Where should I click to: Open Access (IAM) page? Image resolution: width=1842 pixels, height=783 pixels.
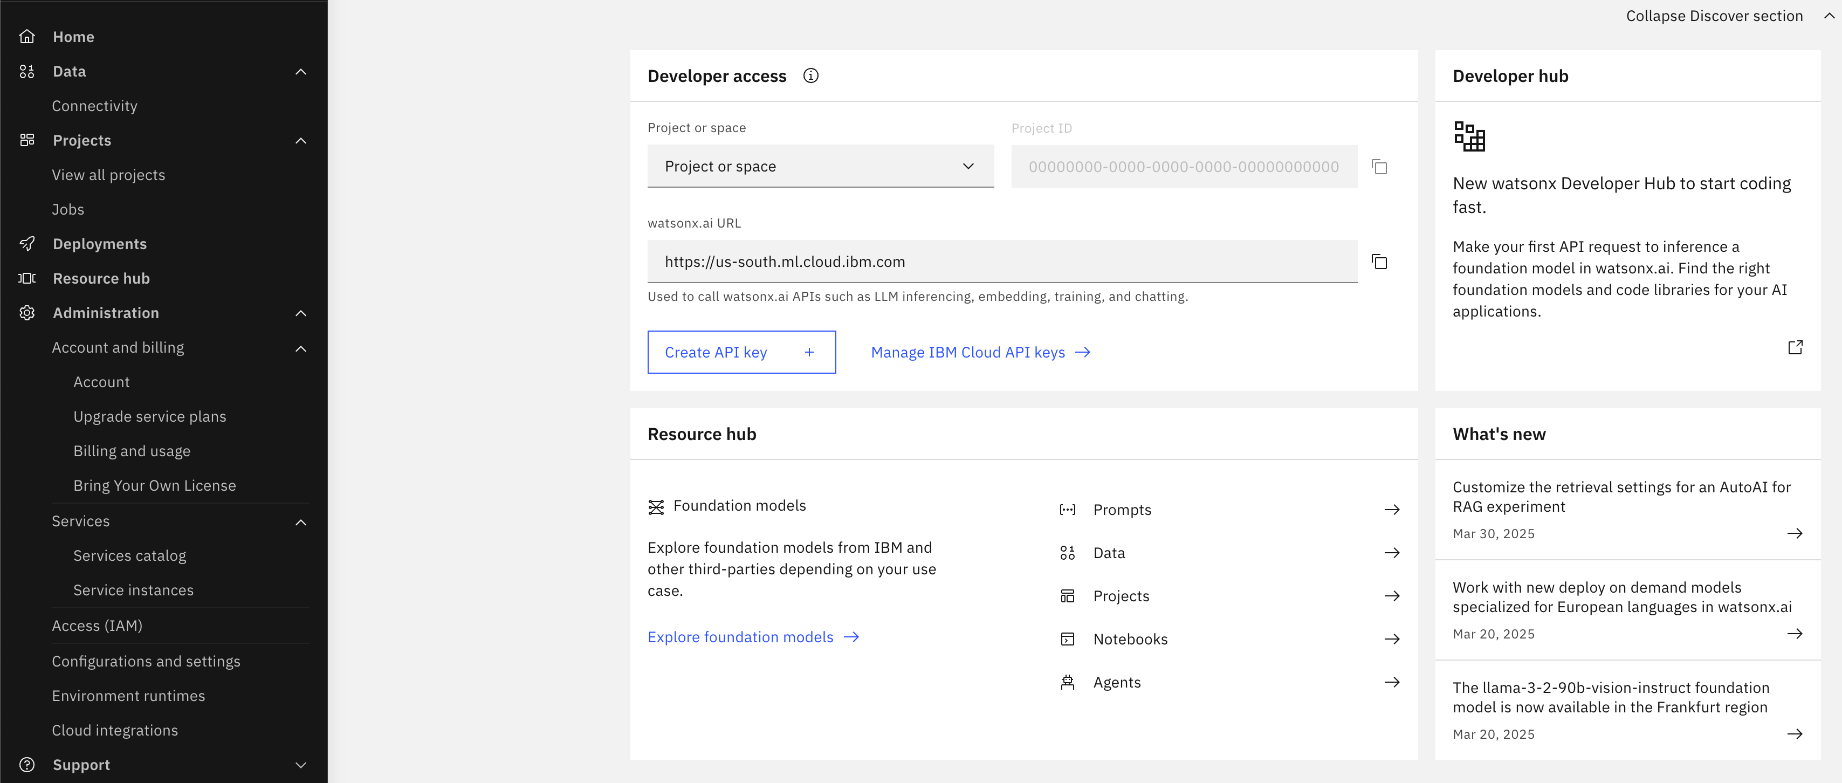point(97,626)
